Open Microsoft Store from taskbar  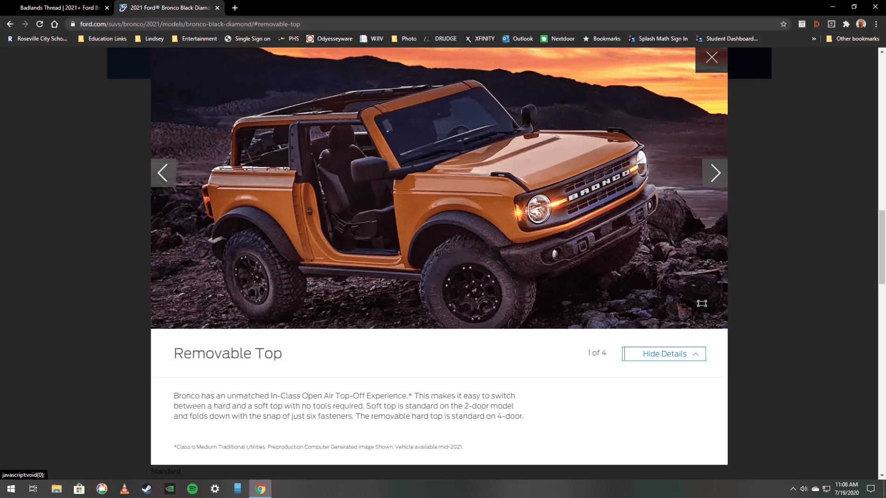[x=79, y=489]
